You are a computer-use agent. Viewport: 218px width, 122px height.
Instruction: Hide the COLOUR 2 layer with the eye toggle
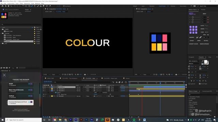tap(44, 91)
